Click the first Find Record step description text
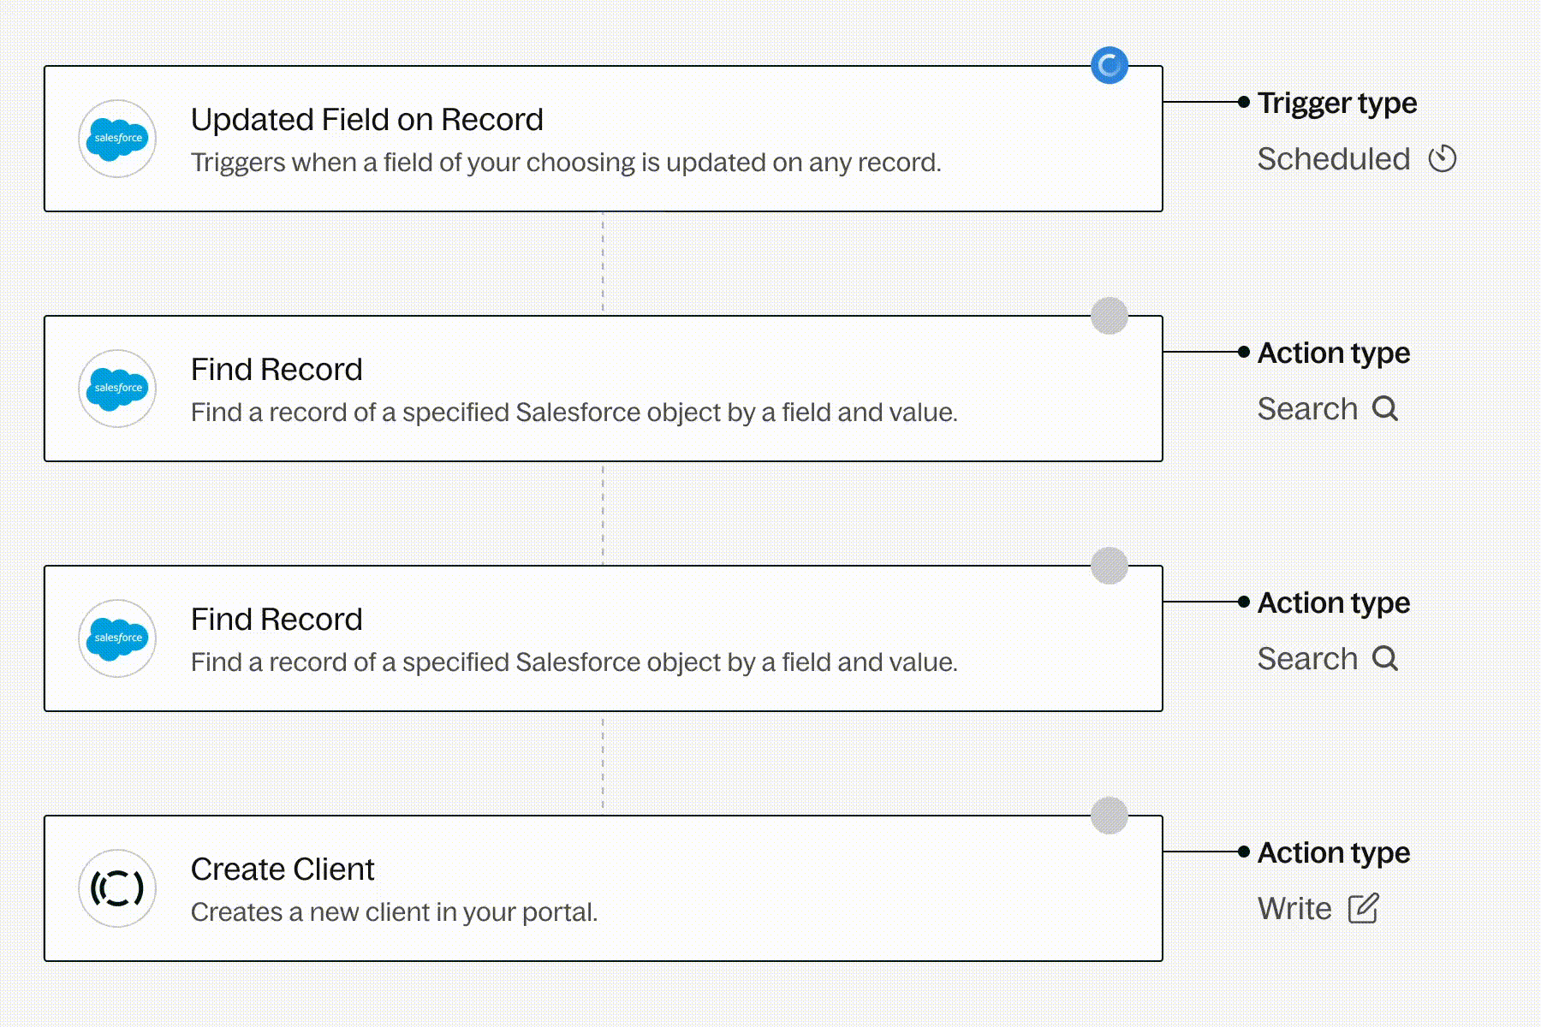 coord(574,413)
